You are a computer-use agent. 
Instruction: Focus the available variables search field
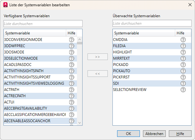pyautogui.click(x=43, y=24)
